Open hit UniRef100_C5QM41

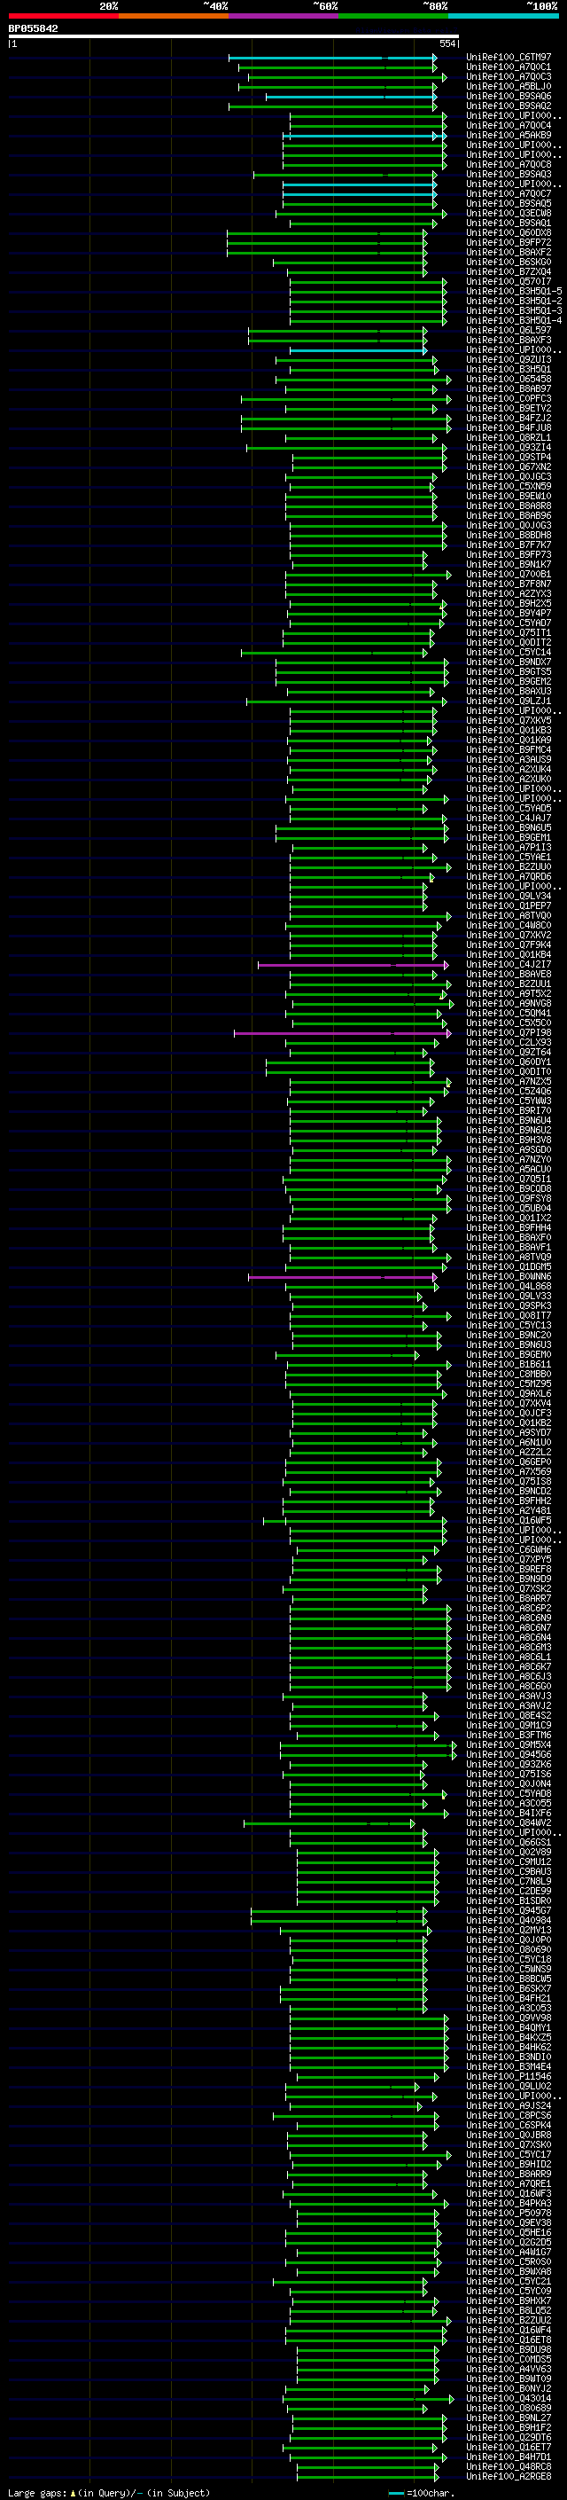(509, 1013)
